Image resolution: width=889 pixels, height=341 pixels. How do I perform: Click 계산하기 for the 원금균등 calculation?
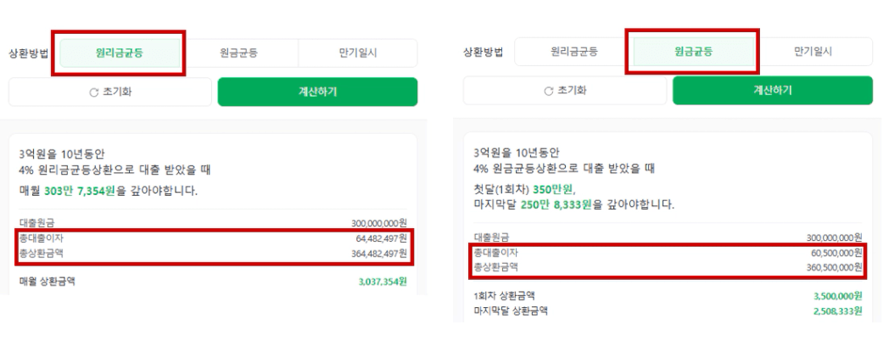point(773,90)
